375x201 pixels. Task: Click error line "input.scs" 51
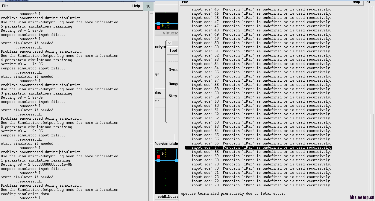point(260,51)
